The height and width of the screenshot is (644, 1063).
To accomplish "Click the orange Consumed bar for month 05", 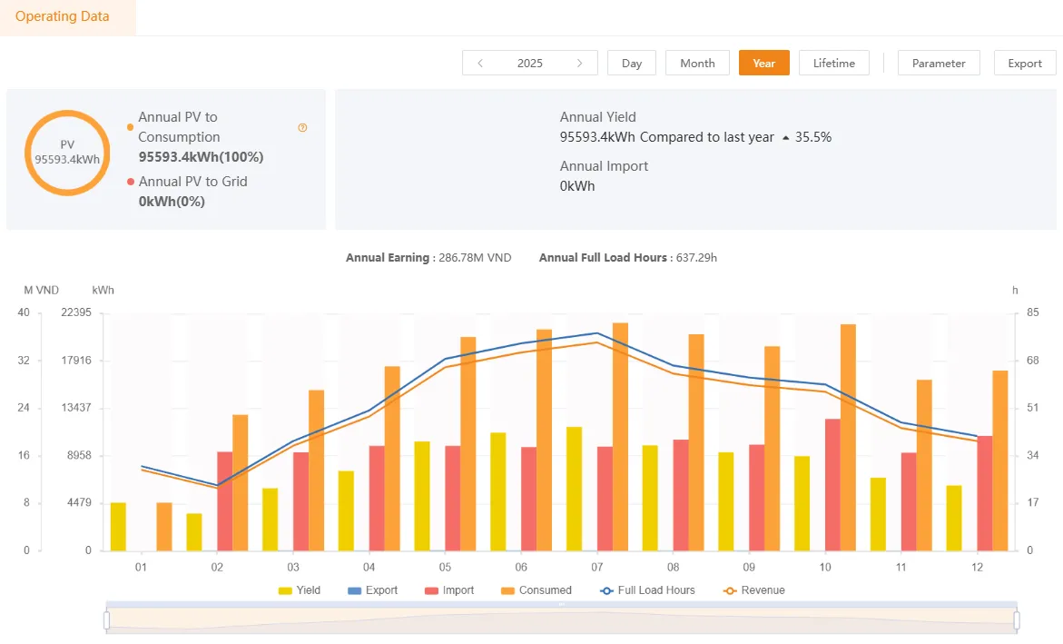I will click(468, 444).
